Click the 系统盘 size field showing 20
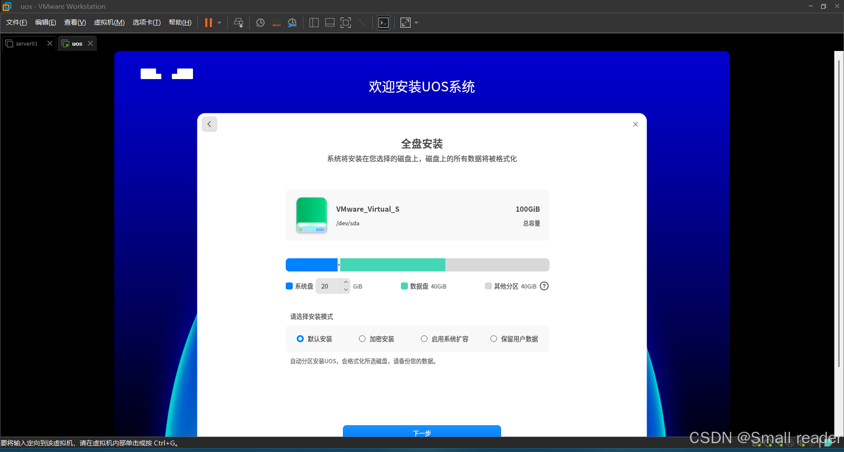 click(329, 286)
